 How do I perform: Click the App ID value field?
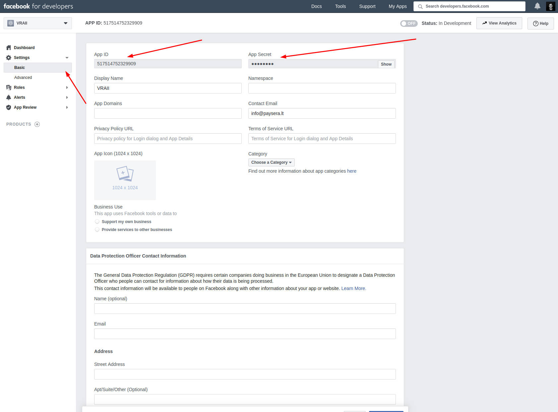168,64
